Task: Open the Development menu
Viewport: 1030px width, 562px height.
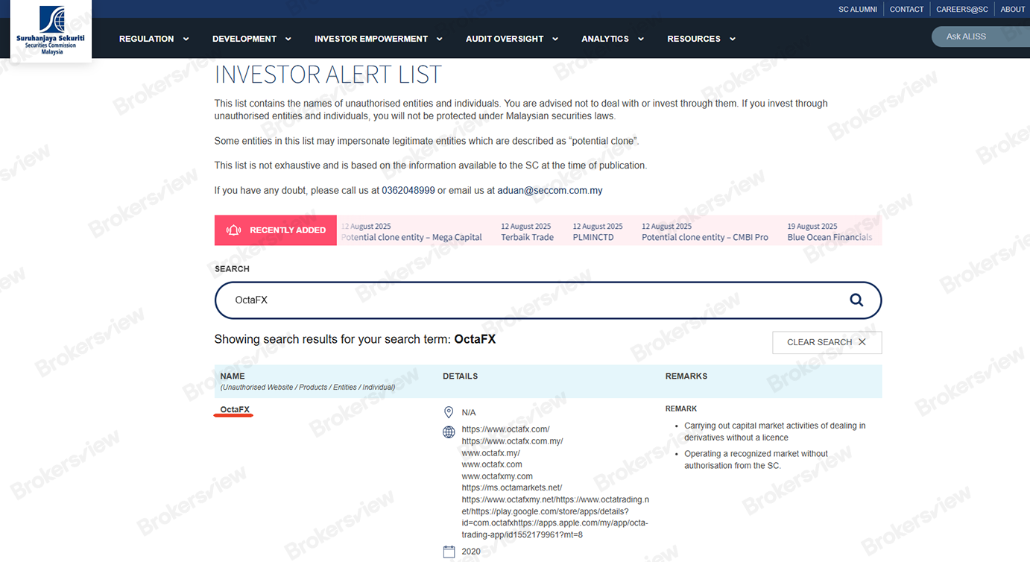Action: tap(244, 39)
